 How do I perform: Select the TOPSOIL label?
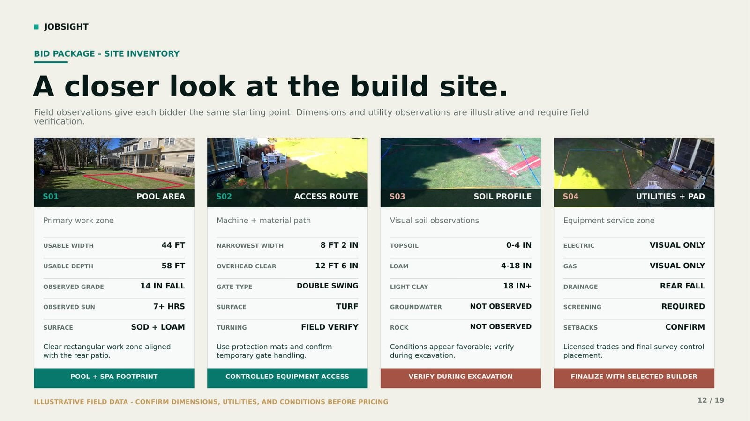pyautogui.click(x=404, y=245)
